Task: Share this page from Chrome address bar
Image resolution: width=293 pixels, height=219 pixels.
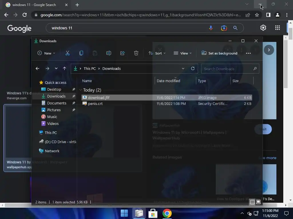Action: tap(248, 15)
